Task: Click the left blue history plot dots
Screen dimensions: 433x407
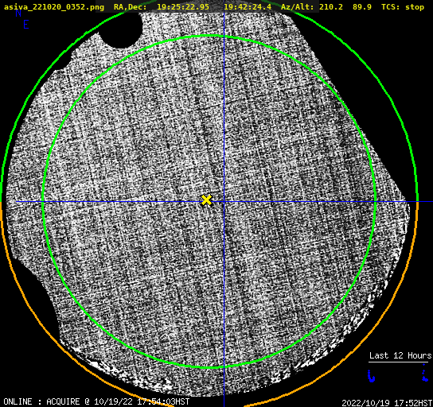Action: coord(372,376)
